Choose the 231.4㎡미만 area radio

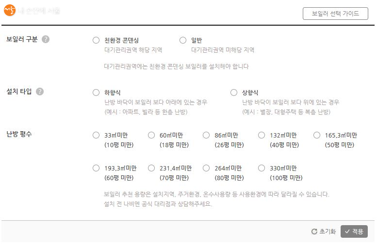[151, 168]
